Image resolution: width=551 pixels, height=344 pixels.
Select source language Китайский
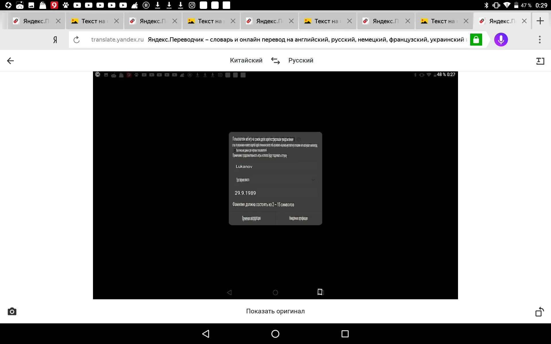(x=246, y=60)
